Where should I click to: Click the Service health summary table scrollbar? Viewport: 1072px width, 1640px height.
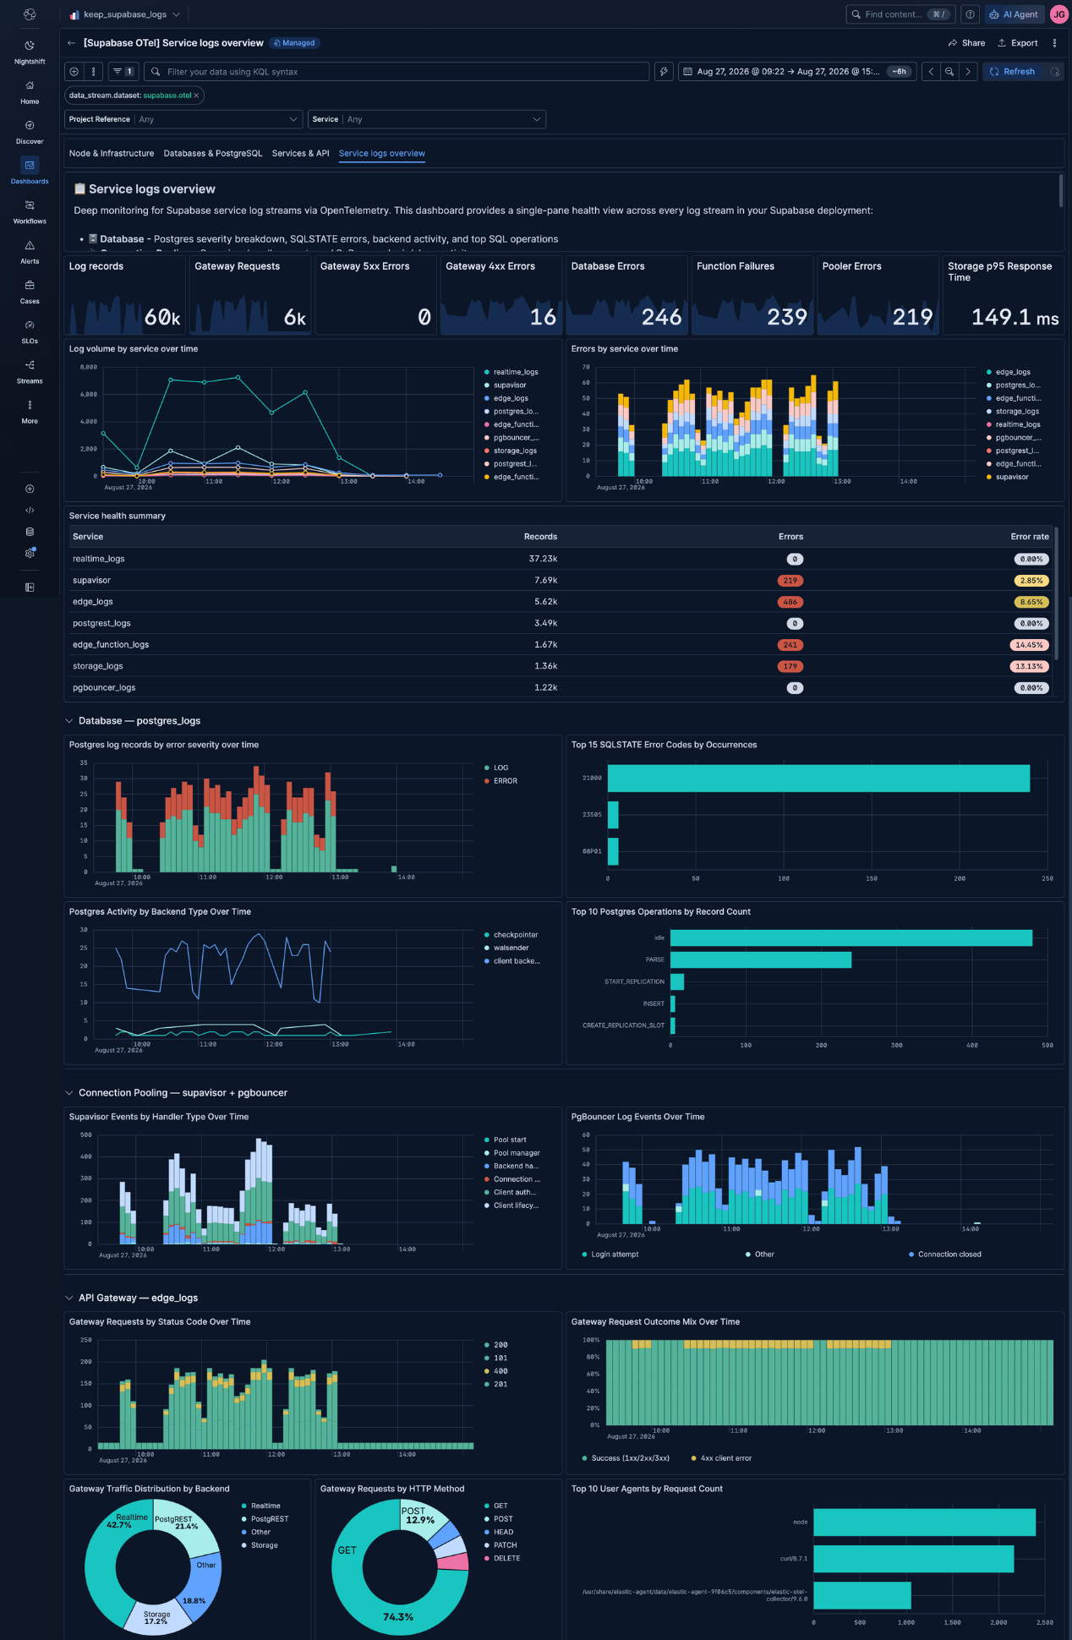click(x=1057, y=592)
